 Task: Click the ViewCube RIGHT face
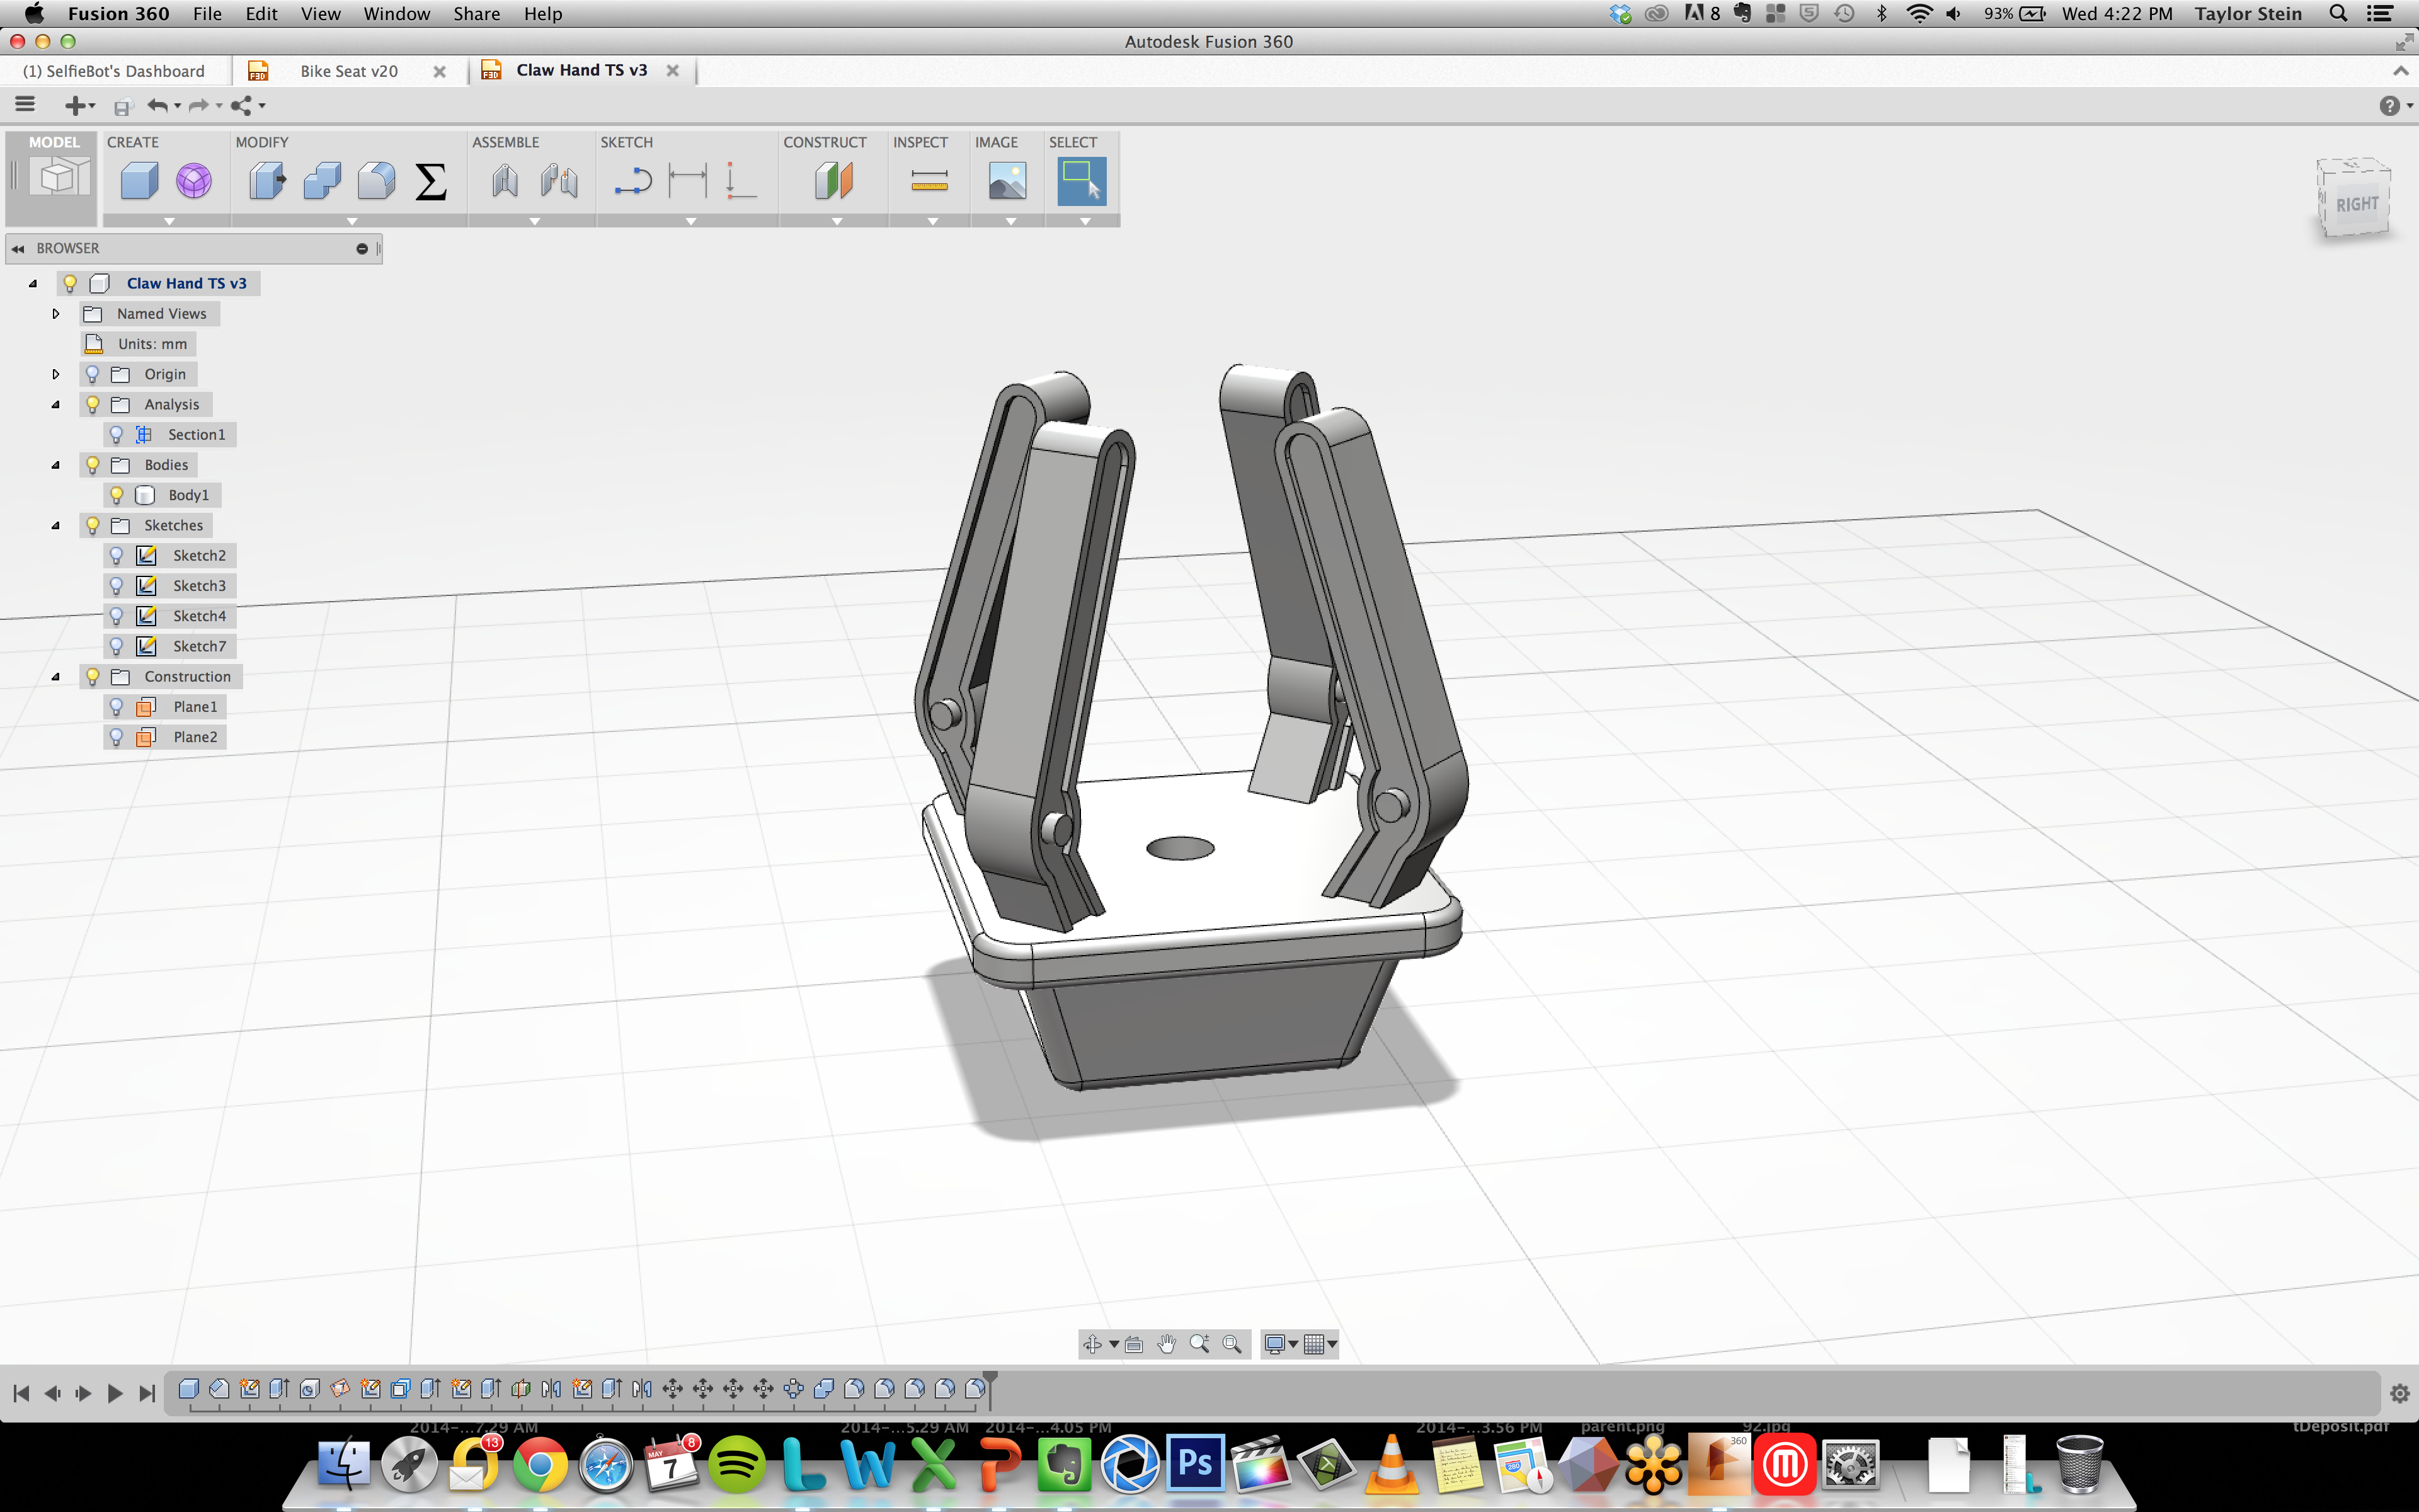2357,205
